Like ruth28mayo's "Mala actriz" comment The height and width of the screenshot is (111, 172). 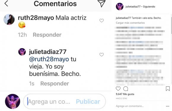[x=102, y=20]
